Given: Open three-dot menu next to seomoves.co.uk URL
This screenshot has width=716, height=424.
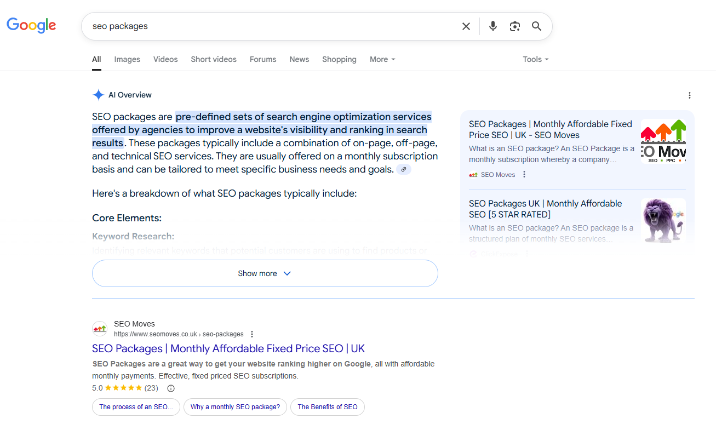Looking at the screenshot, I should 252,334.
